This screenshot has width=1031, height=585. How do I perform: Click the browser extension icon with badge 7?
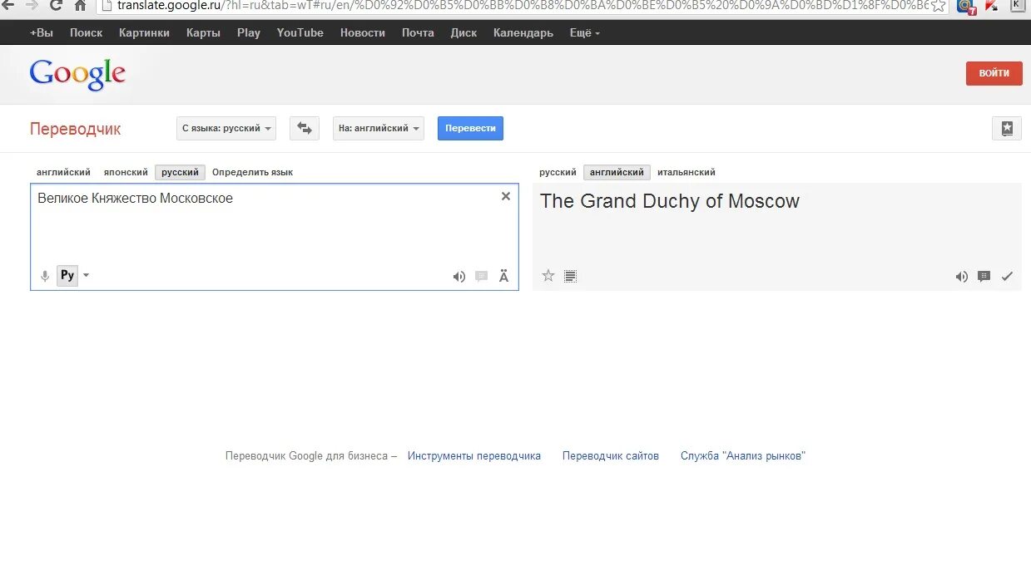(x=965, y=6)
